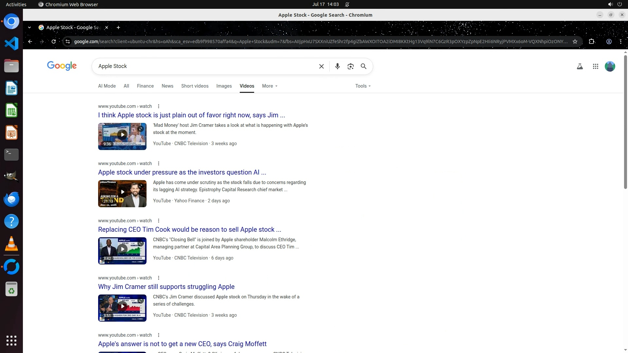628x353 pixels.
Task: Open 'Replacing CEO Tim Cook' video link
Action: click(189, 229)
